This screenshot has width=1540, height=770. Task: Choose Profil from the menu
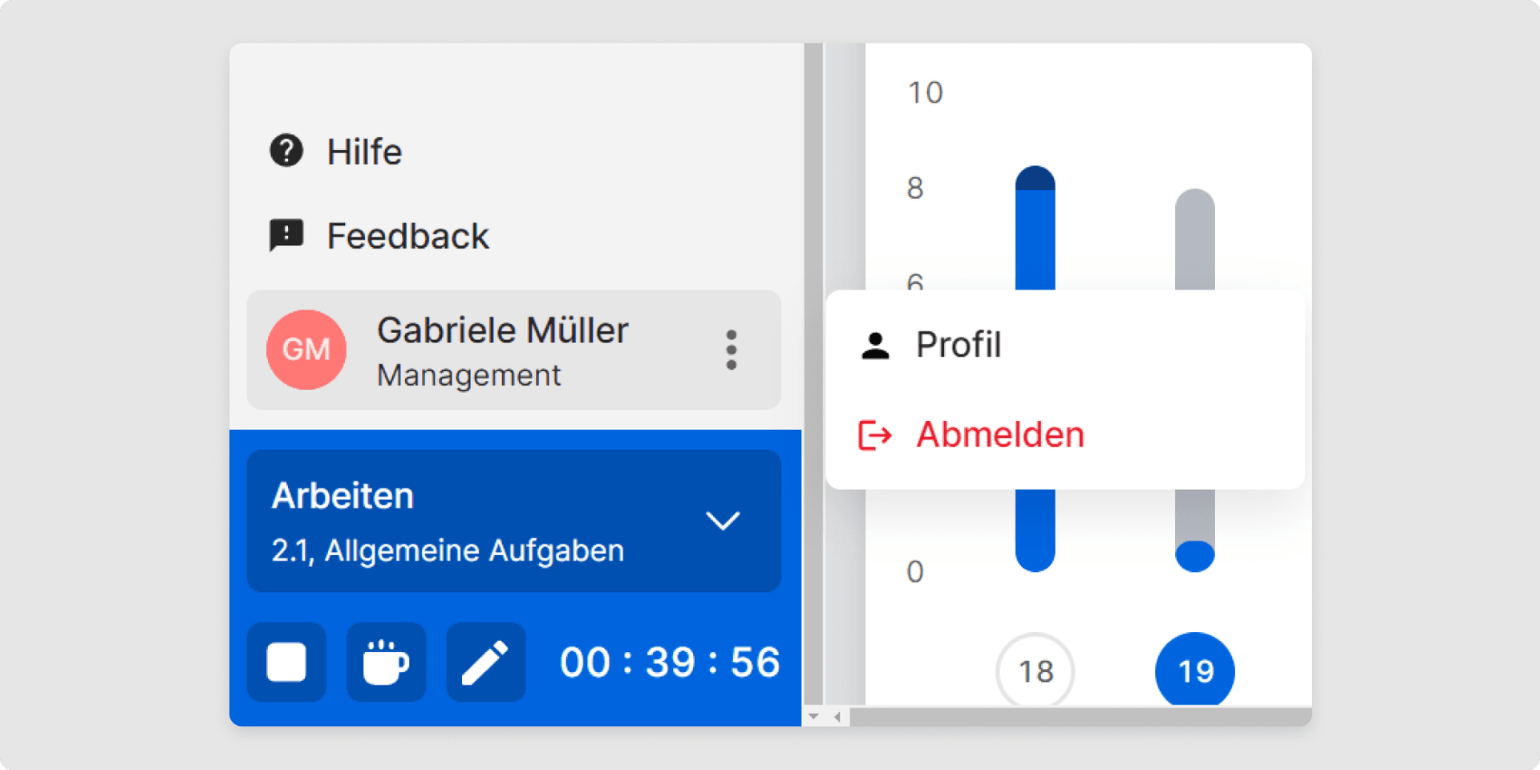tap(958, 344)
